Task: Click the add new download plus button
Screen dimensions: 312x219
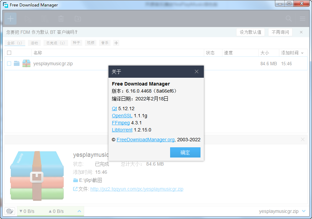Action: pos(10,19)
